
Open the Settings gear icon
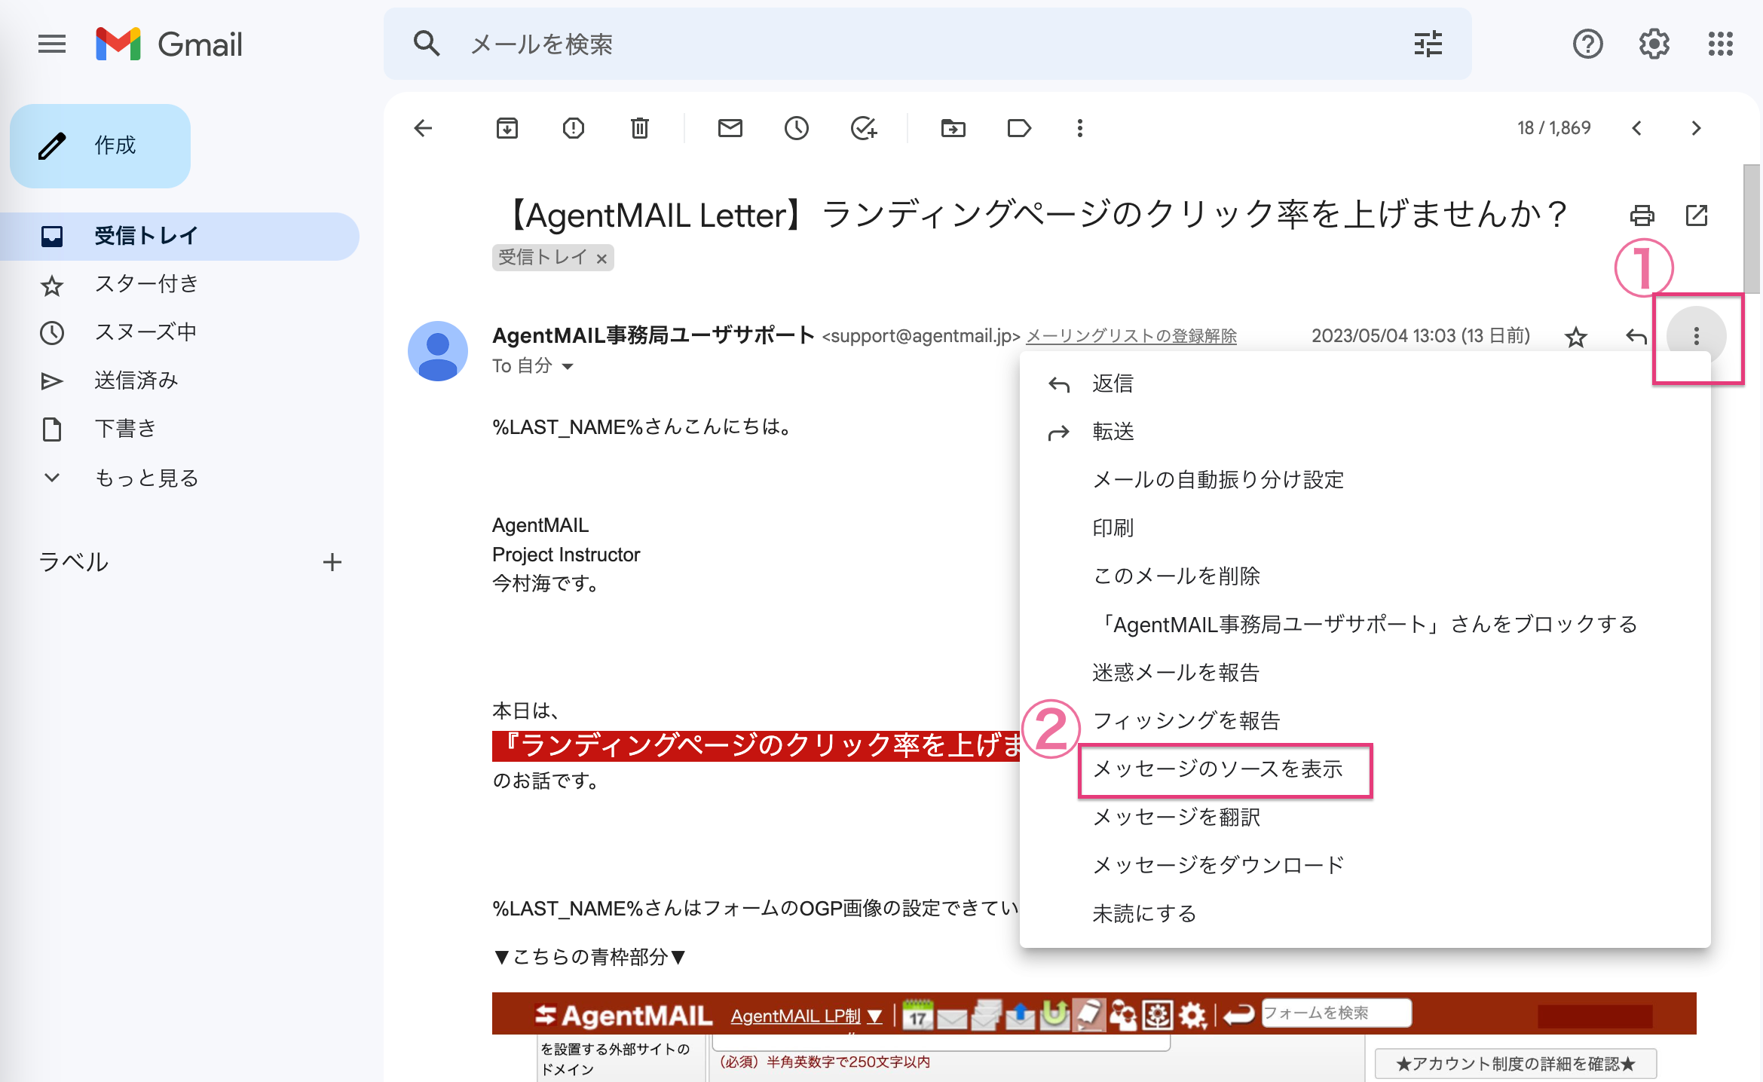[x=1654, y=44]
